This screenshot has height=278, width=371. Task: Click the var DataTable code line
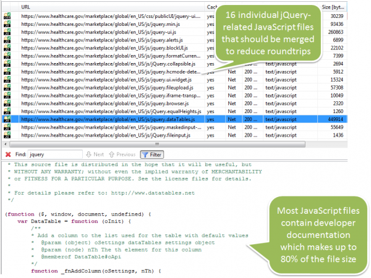(74, 221)
